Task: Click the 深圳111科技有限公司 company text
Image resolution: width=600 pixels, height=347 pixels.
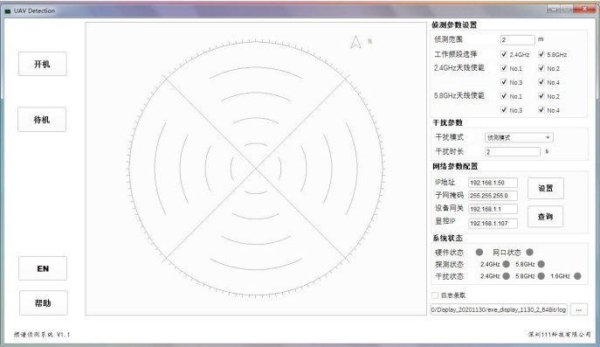Action: [x=560, y=335]
